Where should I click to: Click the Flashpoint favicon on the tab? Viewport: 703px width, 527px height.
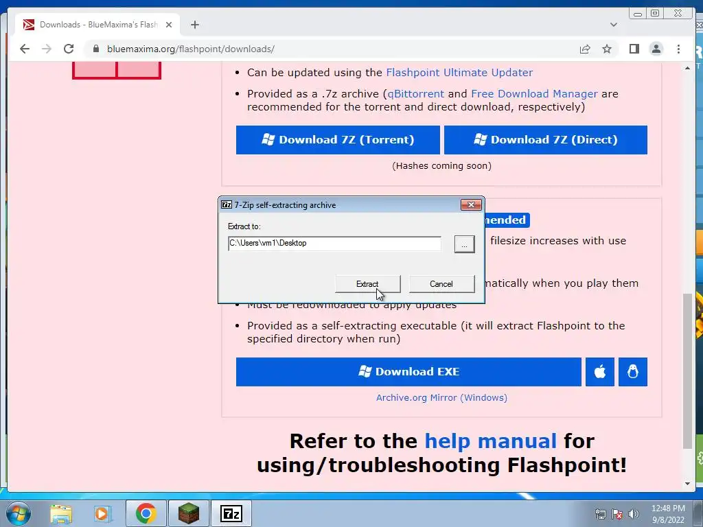tap(29, 25)
